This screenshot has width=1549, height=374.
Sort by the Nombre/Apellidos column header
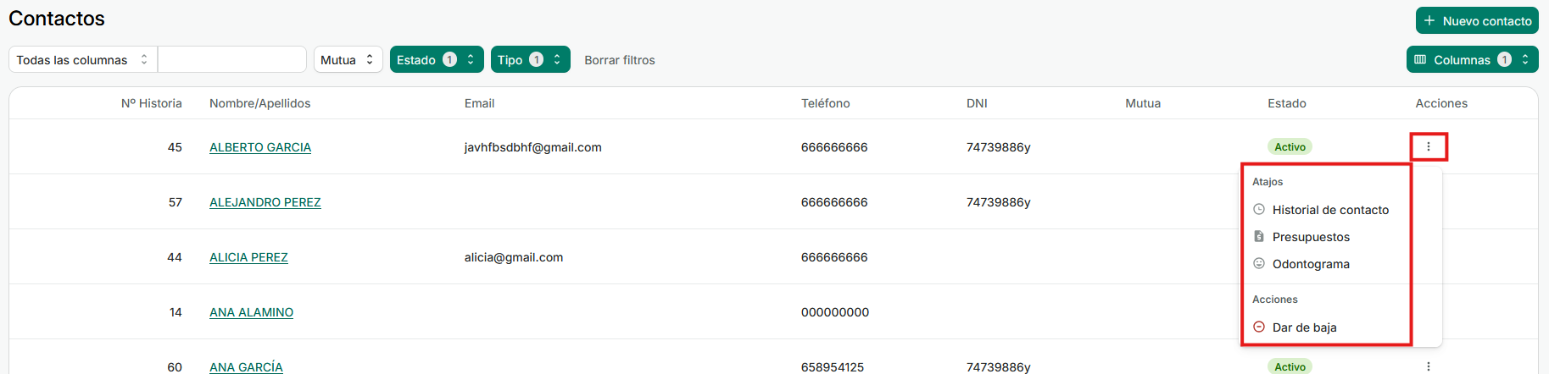point(259,103)
